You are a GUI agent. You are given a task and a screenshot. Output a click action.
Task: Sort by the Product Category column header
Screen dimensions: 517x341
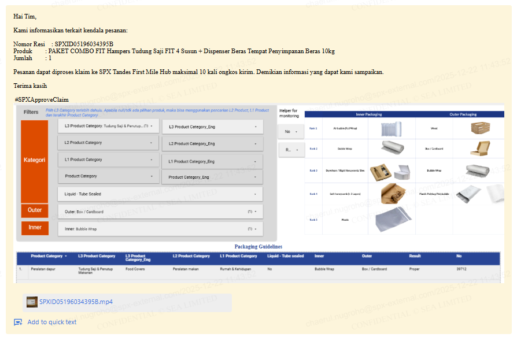point(49,256)
